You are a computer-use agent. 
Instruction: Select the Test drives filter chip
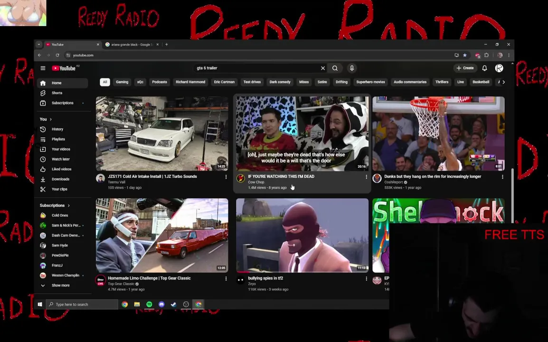coord(252,82)
